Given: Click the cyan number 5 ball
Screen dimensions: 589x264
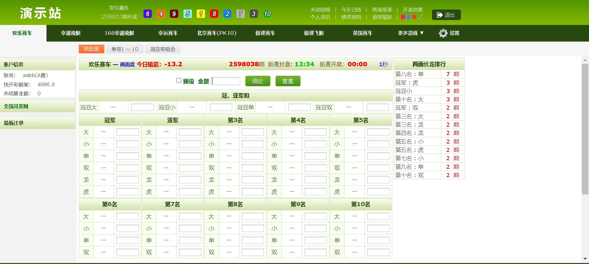Looking at the screenshot, I should tap(188, 14).
